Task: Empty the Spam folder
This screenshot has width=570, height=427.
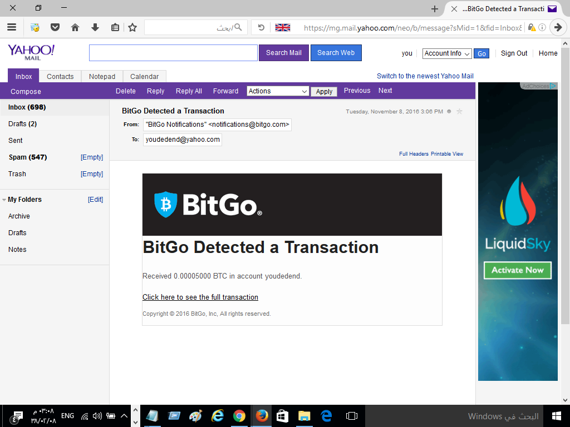Action: (92, 157)
